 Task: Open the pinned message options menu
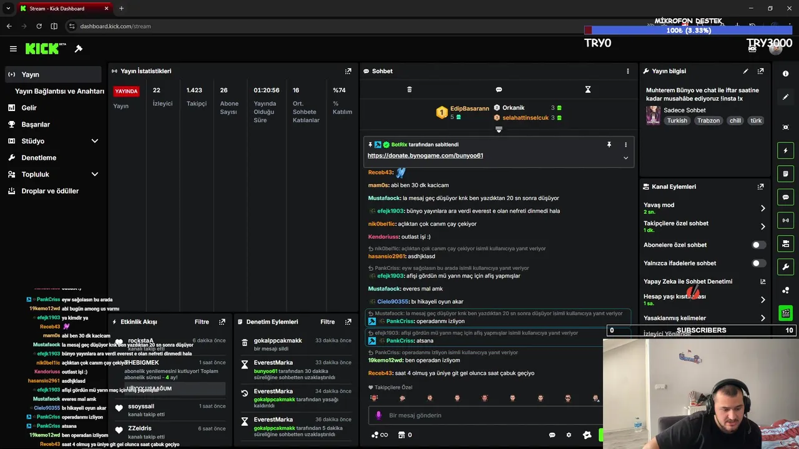[625, 145]
